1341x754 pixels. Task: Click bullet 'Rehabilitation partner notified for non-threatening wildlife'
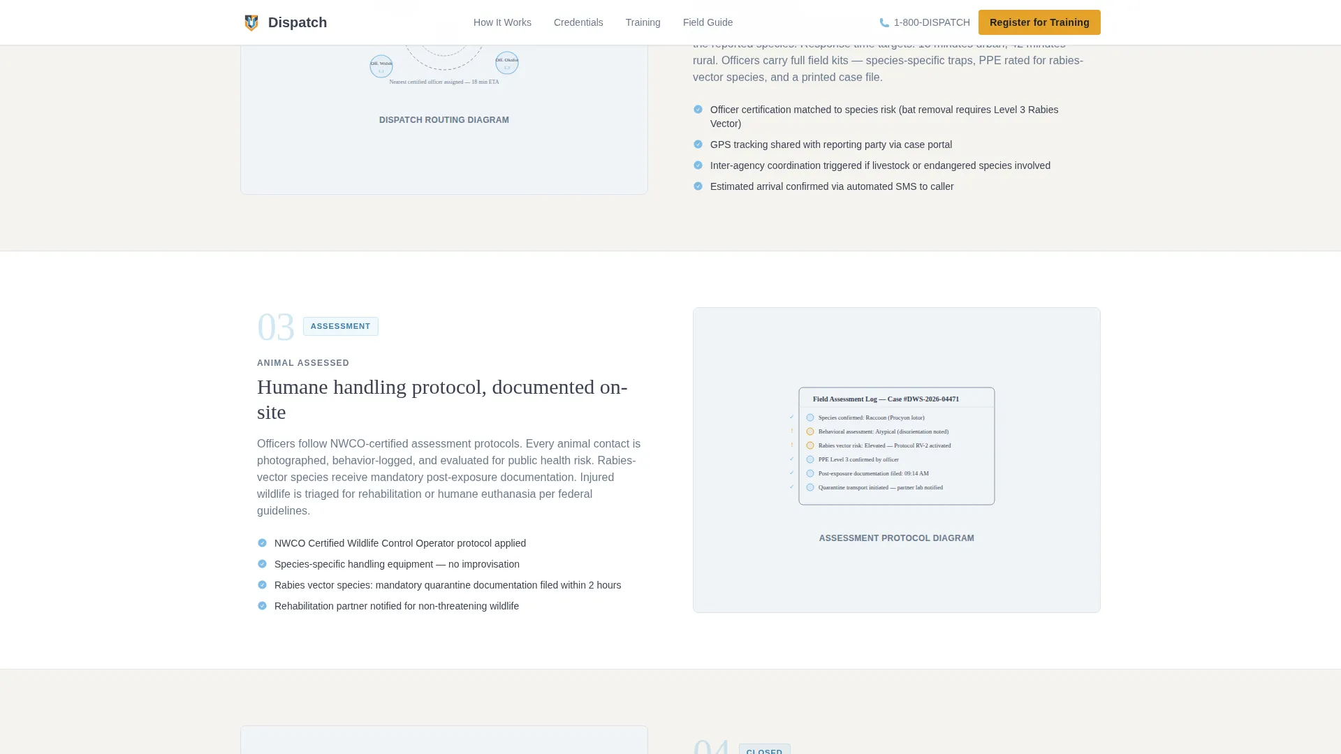[x=397, y=606]
